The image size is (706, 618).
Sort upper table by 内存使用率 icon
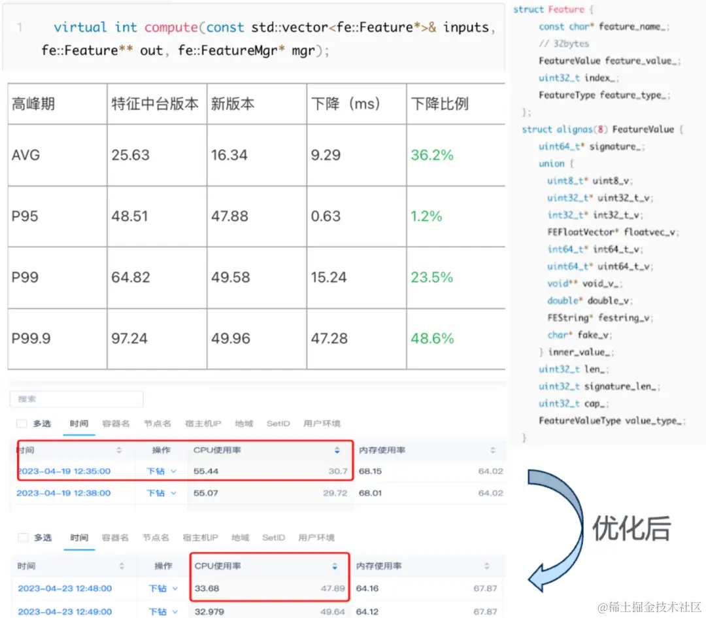tap(493, 450)
